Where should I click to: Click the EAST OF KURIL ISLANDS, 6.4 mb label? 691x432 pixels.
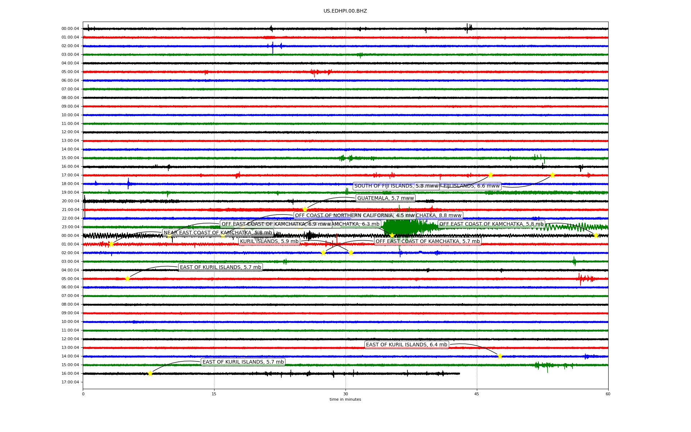click(x=406, y=345)
